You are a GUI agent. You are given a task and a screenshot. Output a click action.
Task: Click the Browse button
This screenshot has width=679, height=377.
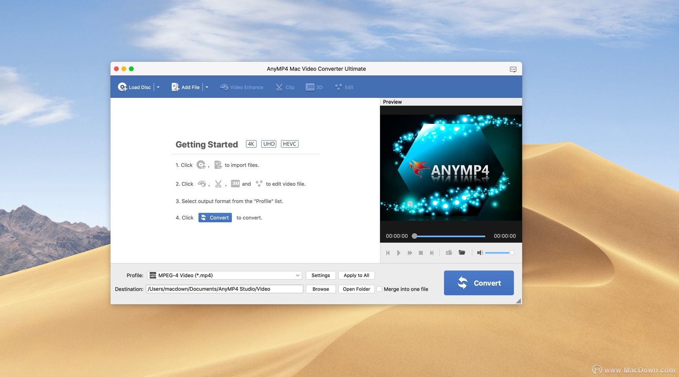tap(321, 289)
